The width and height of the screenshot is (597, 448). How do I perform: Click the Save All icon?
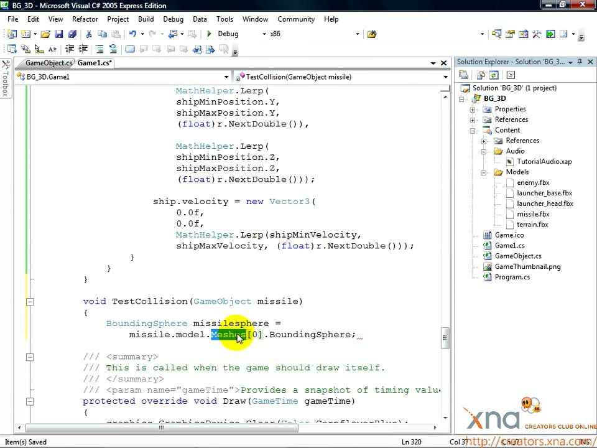(x=72, y=34)
